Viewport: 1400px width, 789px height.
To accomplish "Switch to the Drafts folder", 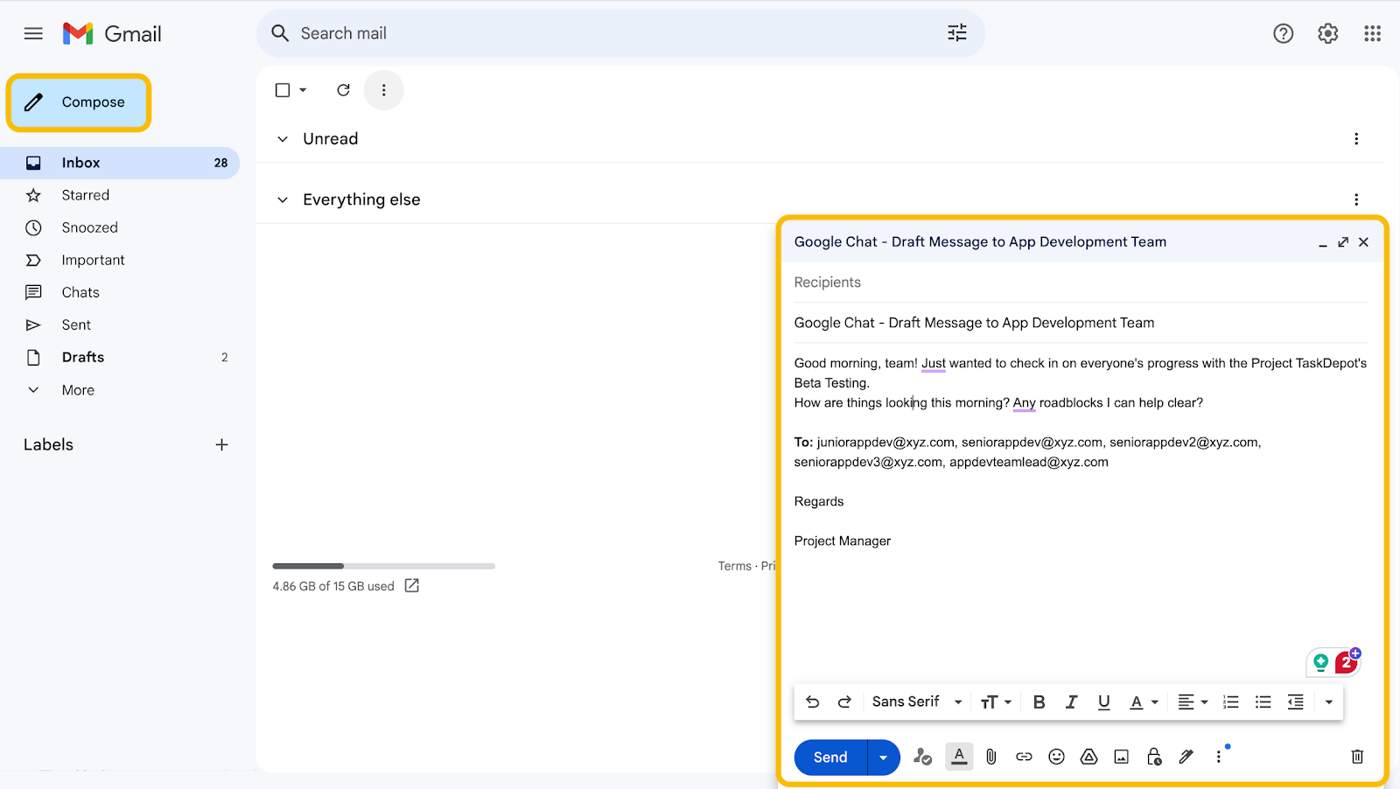I will [x=83, y=357].
